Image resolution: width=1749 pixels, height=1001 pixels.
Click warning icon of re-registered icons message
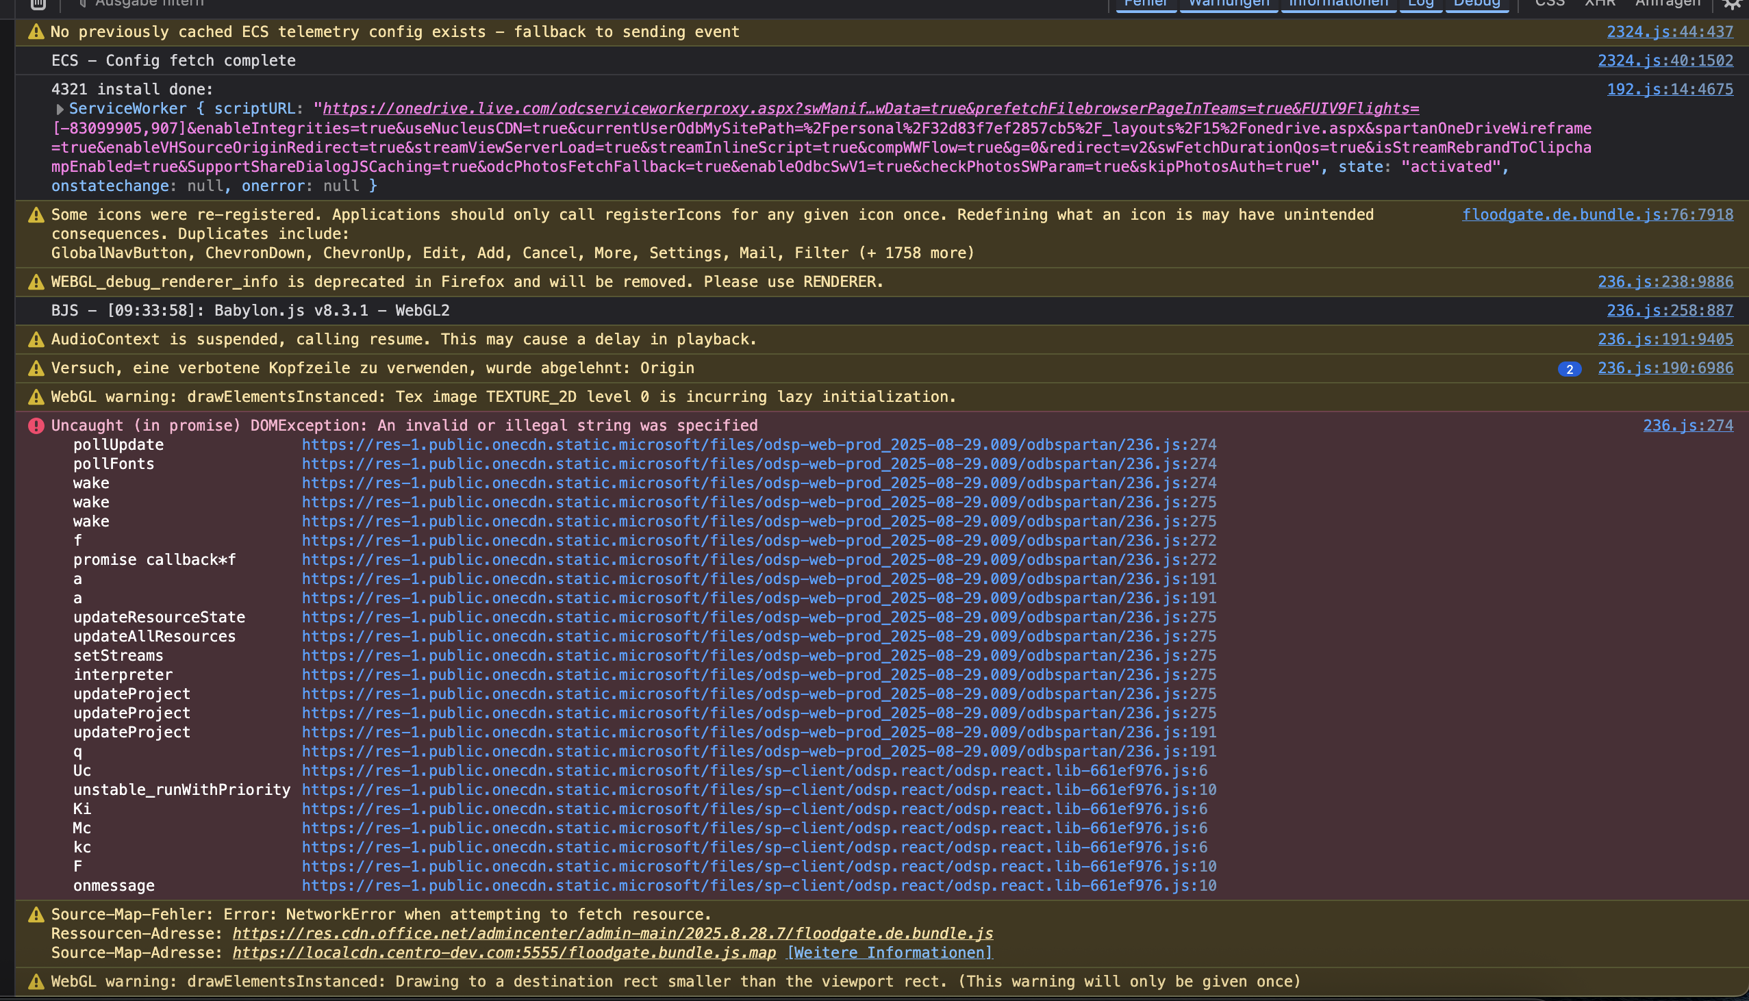click(x=36, y=215)
